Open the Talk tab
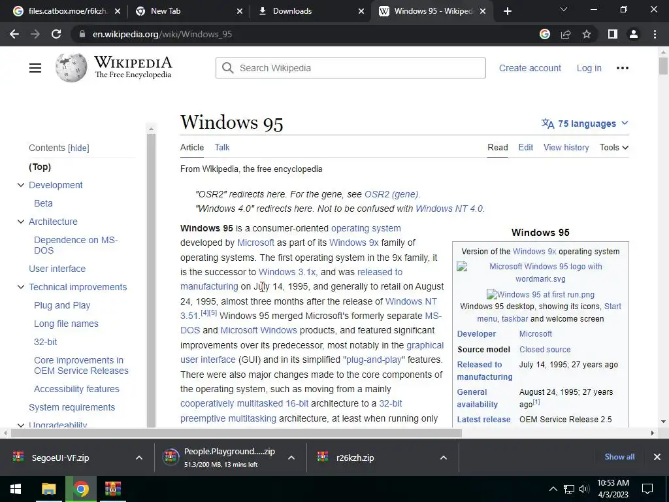 point(222,147)
